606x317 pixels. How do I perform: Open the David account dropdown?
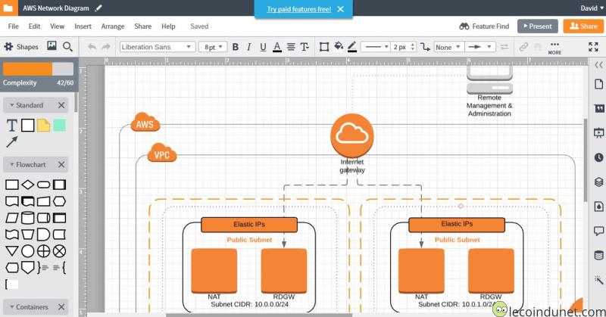(592, 8)
